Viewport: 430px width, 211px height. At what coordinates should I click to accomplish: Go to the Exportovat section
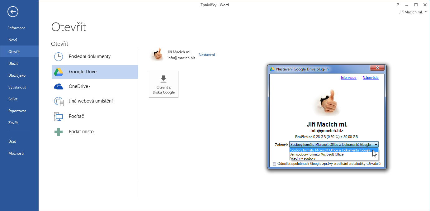click(17, 111)
